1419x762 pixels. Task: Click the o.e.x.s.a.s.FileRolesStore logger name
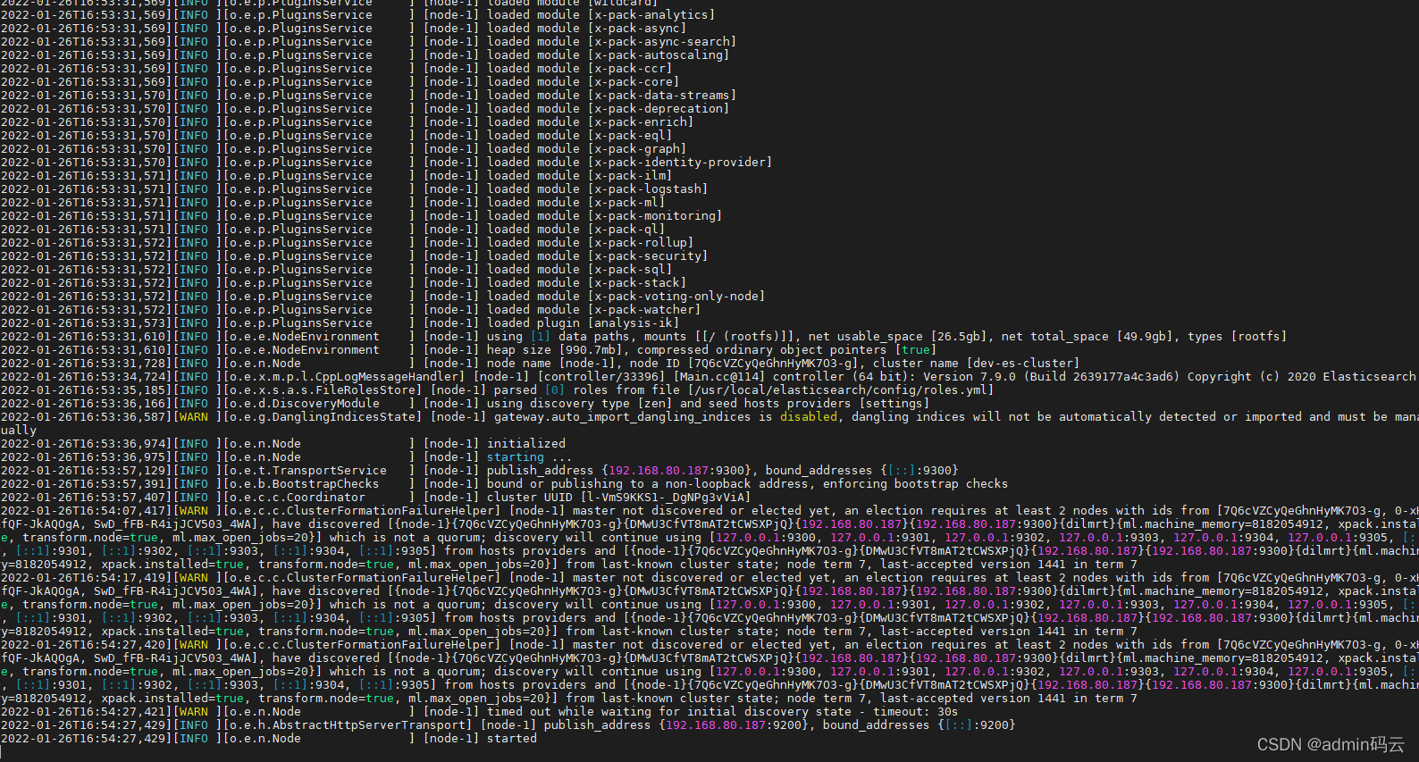pyautogui.click(x=323, y=390)
